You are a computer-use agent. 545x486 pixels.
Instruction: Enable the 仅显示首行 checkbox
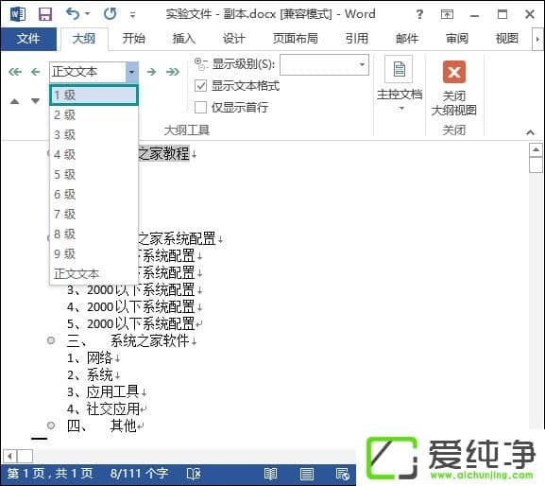200,107
